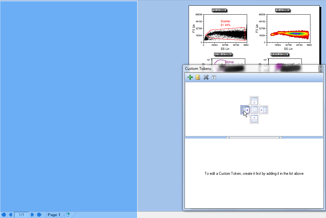Select the Scatter gate label on dot plot
The height and width of the screenshot is (218, 326).
[x=225, y=21]
